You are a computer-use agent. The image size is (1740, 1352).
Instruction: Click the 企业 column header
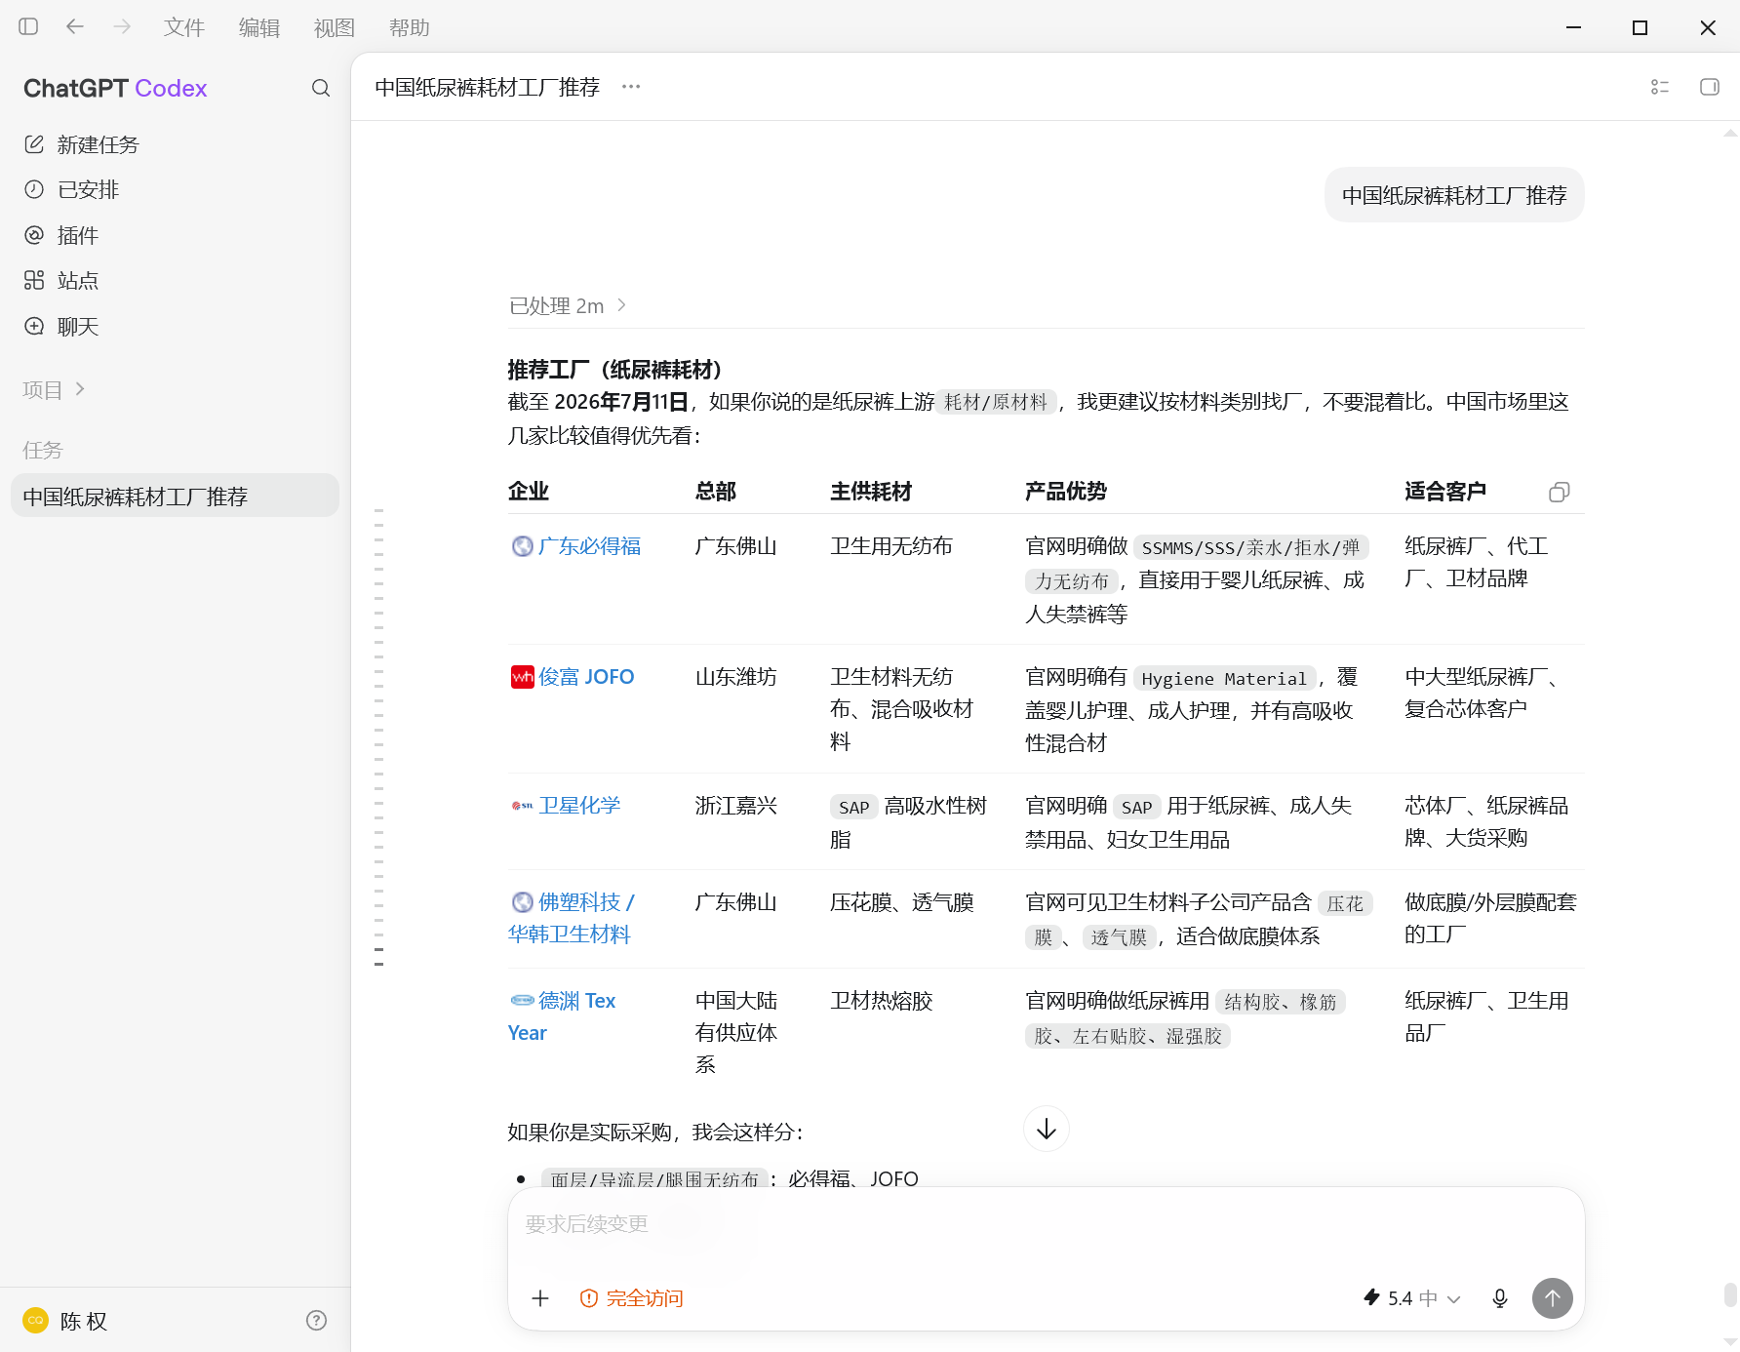pyautogui.click(x=529, y=492)
